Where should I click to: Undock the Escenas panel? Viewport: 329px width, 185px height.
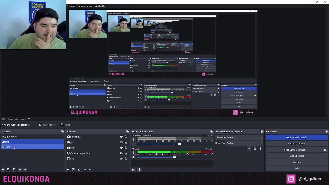coord(62,132)
